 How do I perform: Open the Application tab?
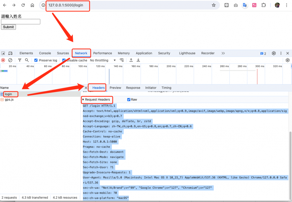pyautogui.click(x=144, y=53)
